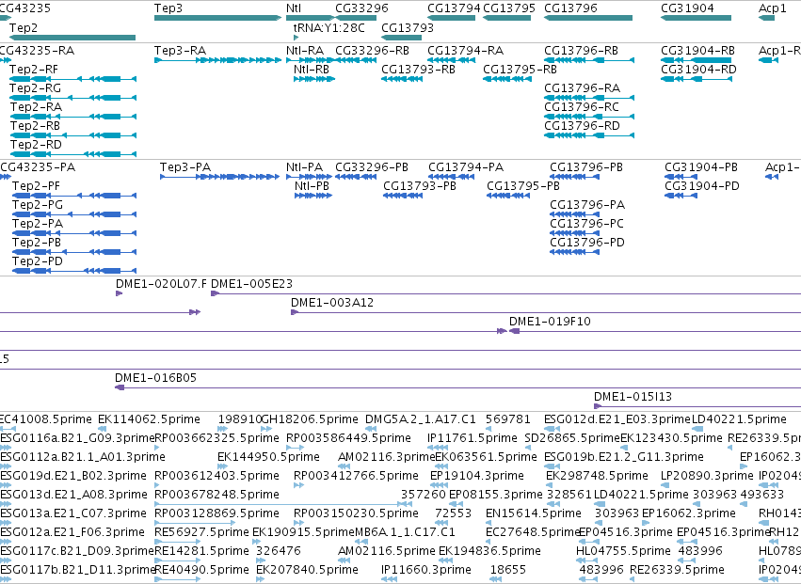
Task: Click the EN15614.5prime EST label
Action: 534,513
